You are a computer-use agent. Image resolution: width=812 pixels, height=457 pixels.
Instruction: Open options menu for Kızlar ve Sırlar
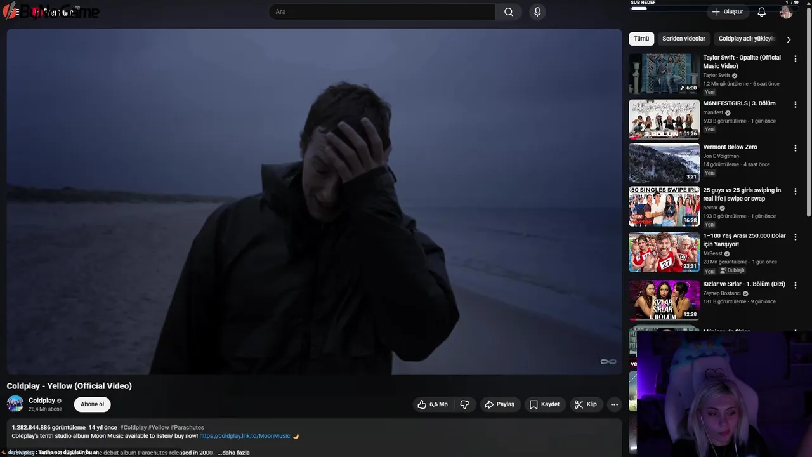(x=795, y=285)
